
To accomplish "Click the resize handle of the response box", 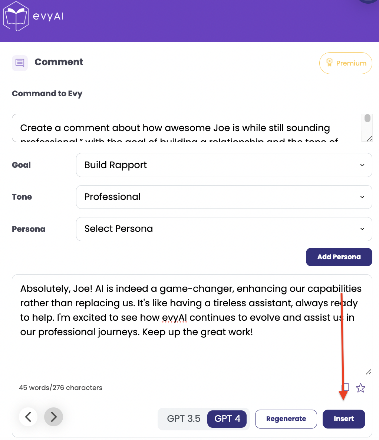I will pyautogui.click(x=369, y=371).
